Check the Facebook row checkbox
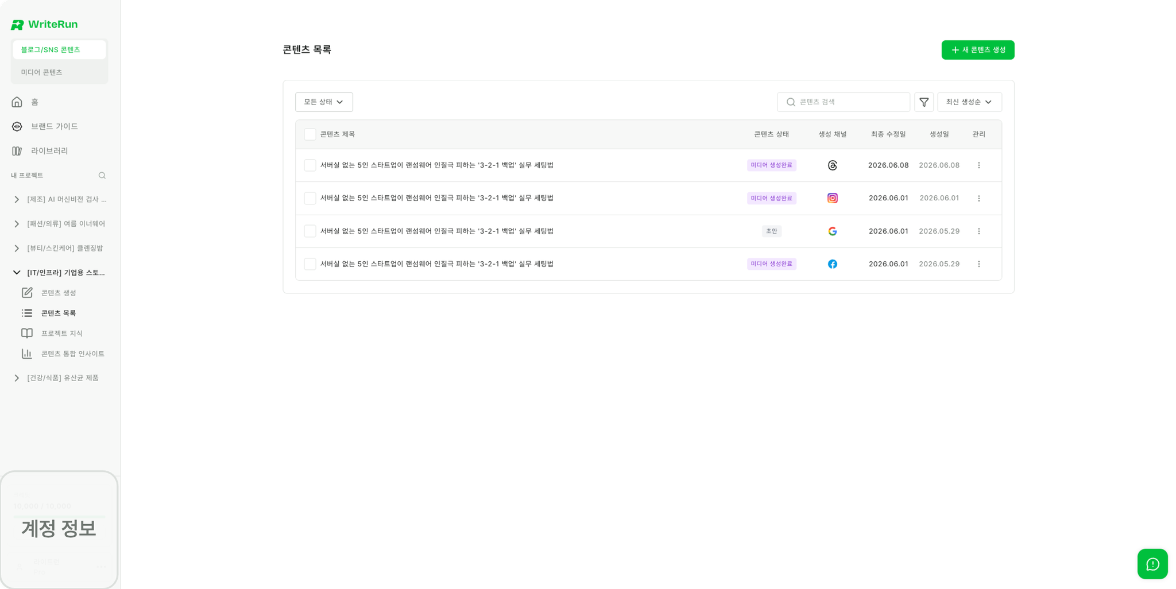Viewport: 1176px width, 589px height. pos(310,264)
